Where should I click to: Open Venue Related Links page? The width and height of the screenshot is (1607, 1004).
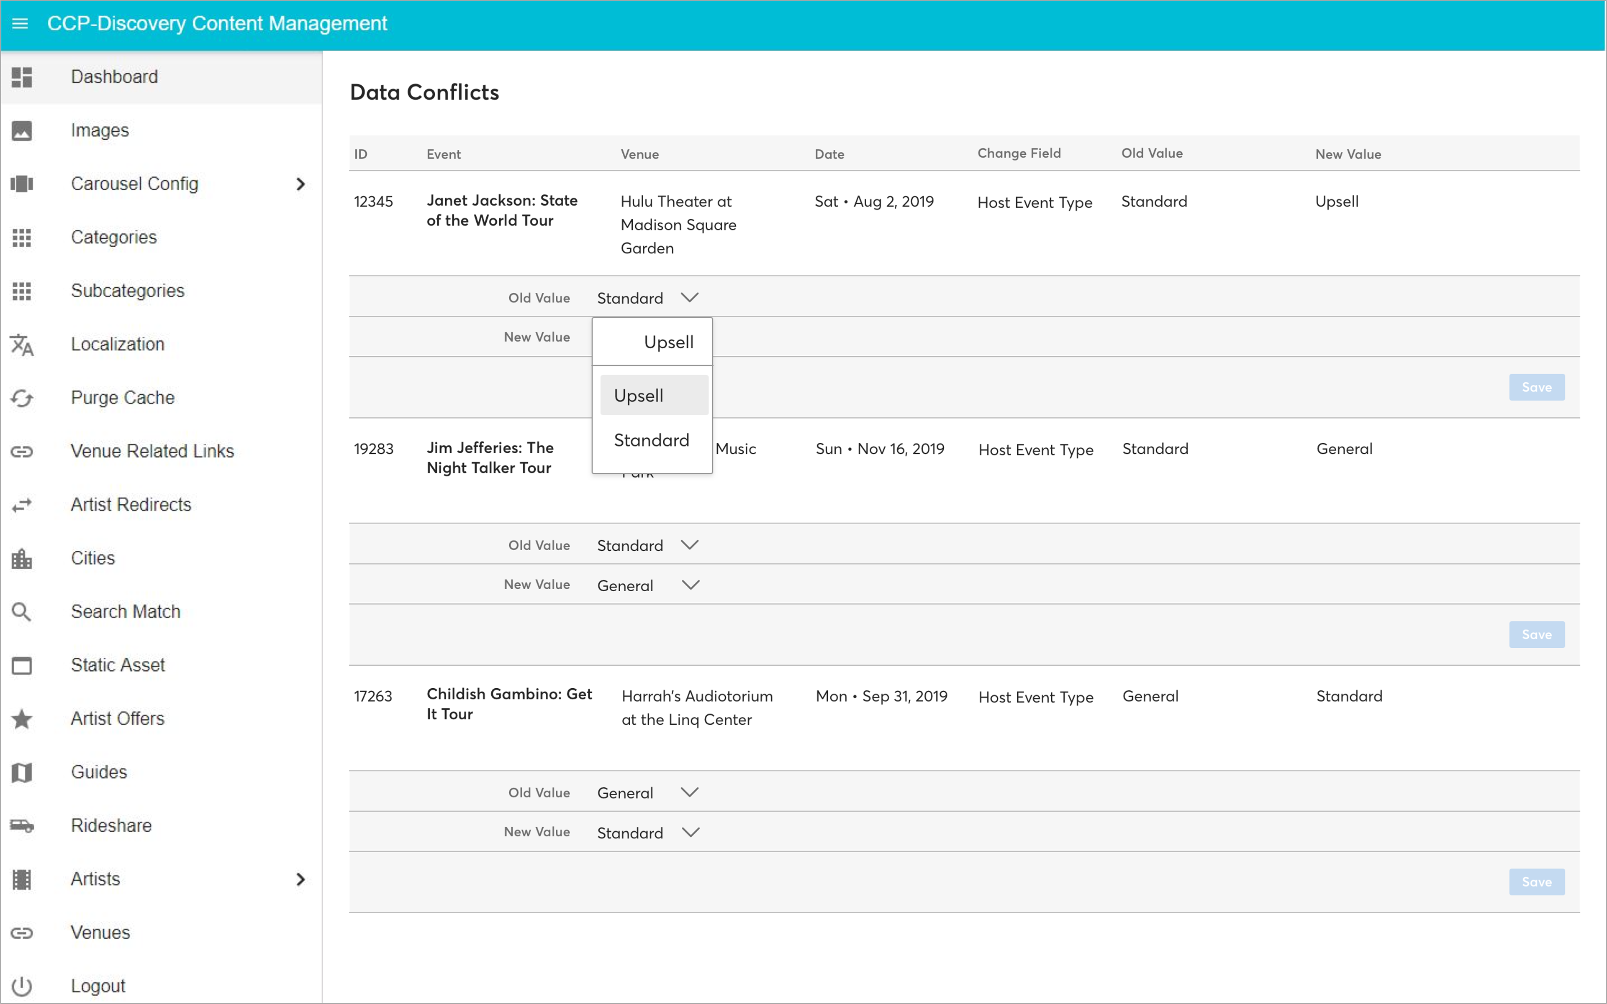(161, 452)
